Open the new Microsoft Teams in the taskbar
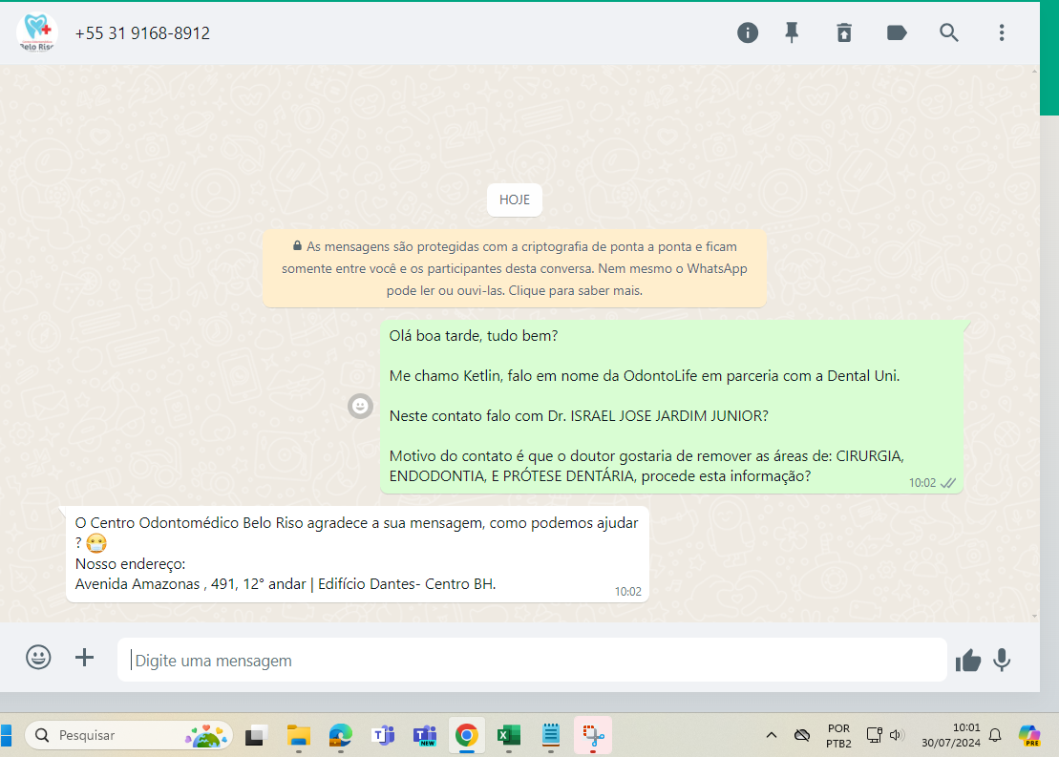 (x=425, y=735)
